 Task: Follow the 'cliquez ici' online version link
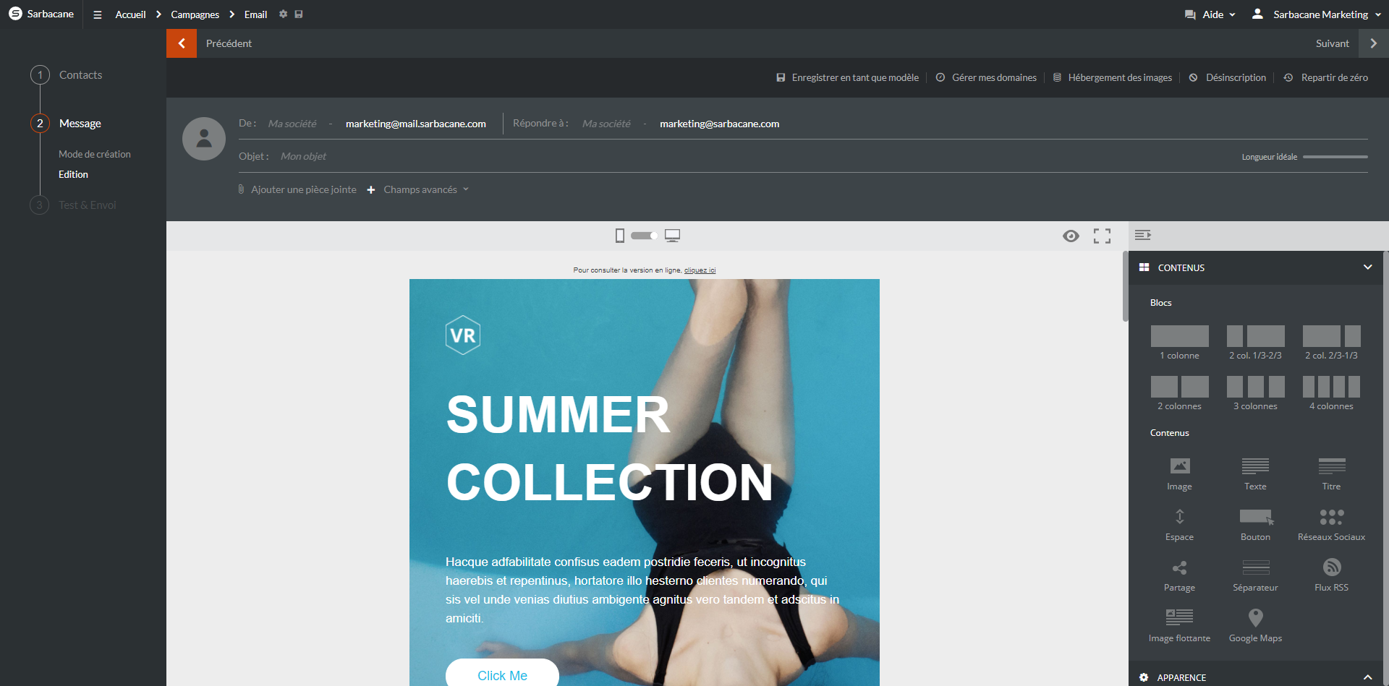[700, 270]
